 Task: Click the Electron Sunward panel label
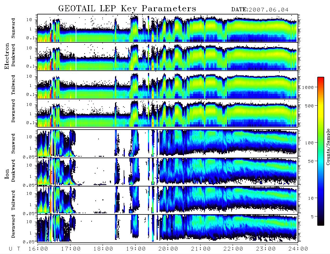tap(13, 28)
